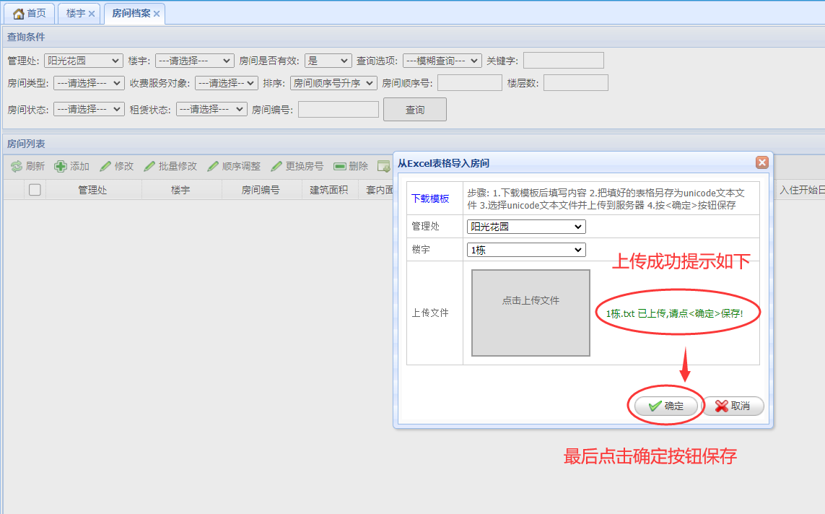Screen dimensions: 825x514
Task: Click the green 添加 add icon
Action: point(61,166)
